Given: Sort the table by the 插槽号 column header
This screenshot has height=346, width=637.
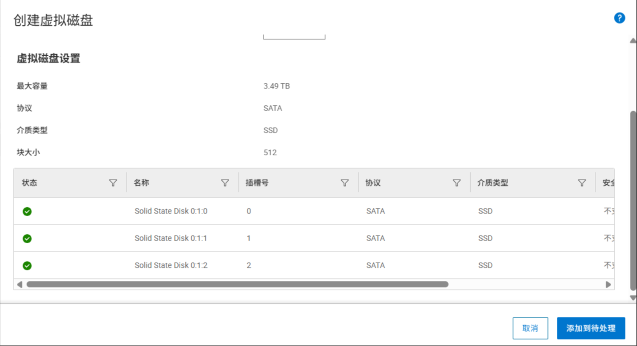Looking at the screenshot, I should point(257,183).
